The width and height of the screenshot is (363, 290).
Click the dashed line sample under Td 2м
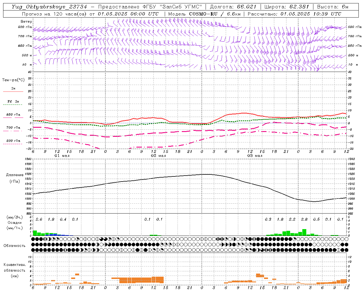[x=13, y=105]
